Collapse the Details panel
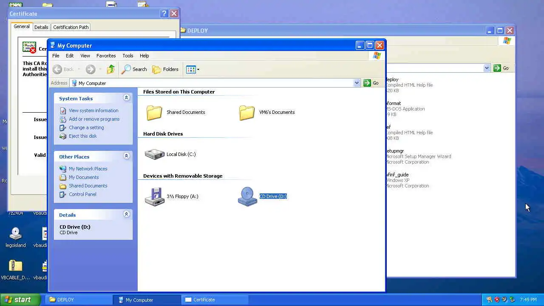The image size is (544, 306). click(126, 214)
